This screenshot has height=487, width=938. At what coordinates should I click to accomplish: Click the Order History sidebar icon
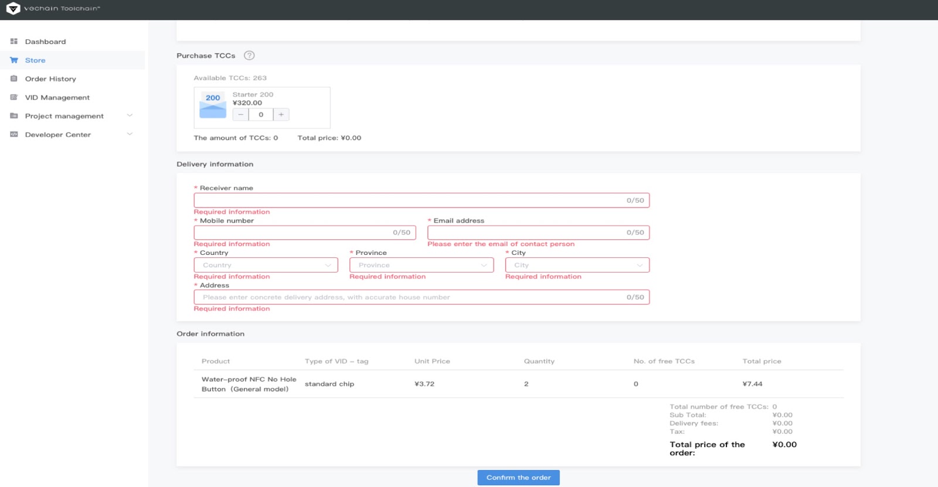click(x=14, y=79)
